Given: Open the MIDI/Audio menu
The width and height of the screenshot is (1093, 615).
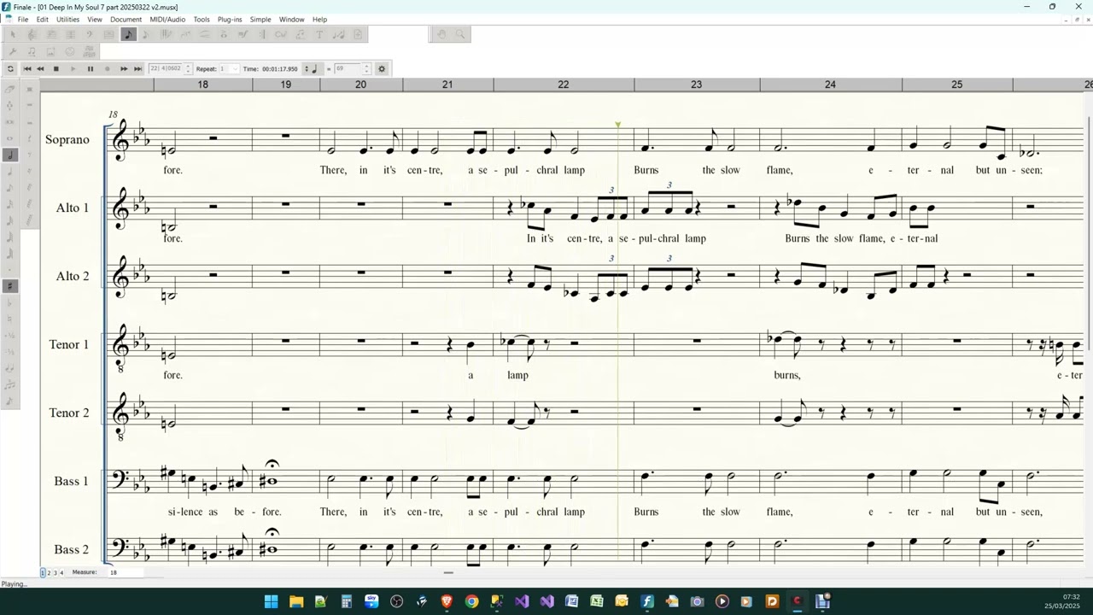Looking at the screenshot, I should pos(167,19).
